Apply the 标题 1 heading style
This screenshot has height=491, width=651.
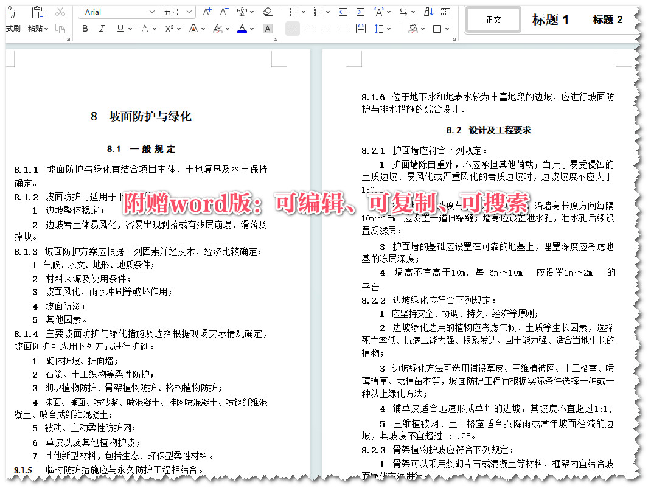(550, 19)
